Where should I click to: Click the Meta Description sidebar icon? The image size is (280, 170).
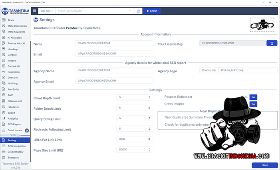[4, 26]
